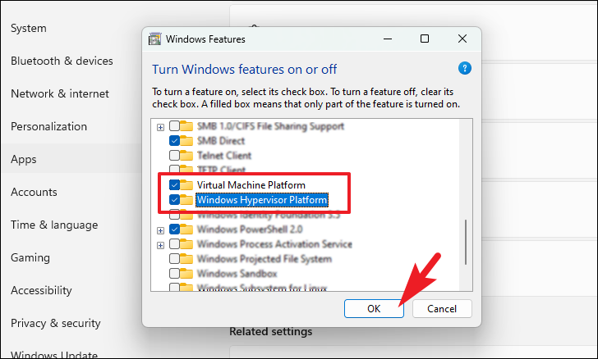The height and width of the screenshot is (359, 598).
Task: Open the Bluetooth & devices settings page
Action: (x=62, y=61)
